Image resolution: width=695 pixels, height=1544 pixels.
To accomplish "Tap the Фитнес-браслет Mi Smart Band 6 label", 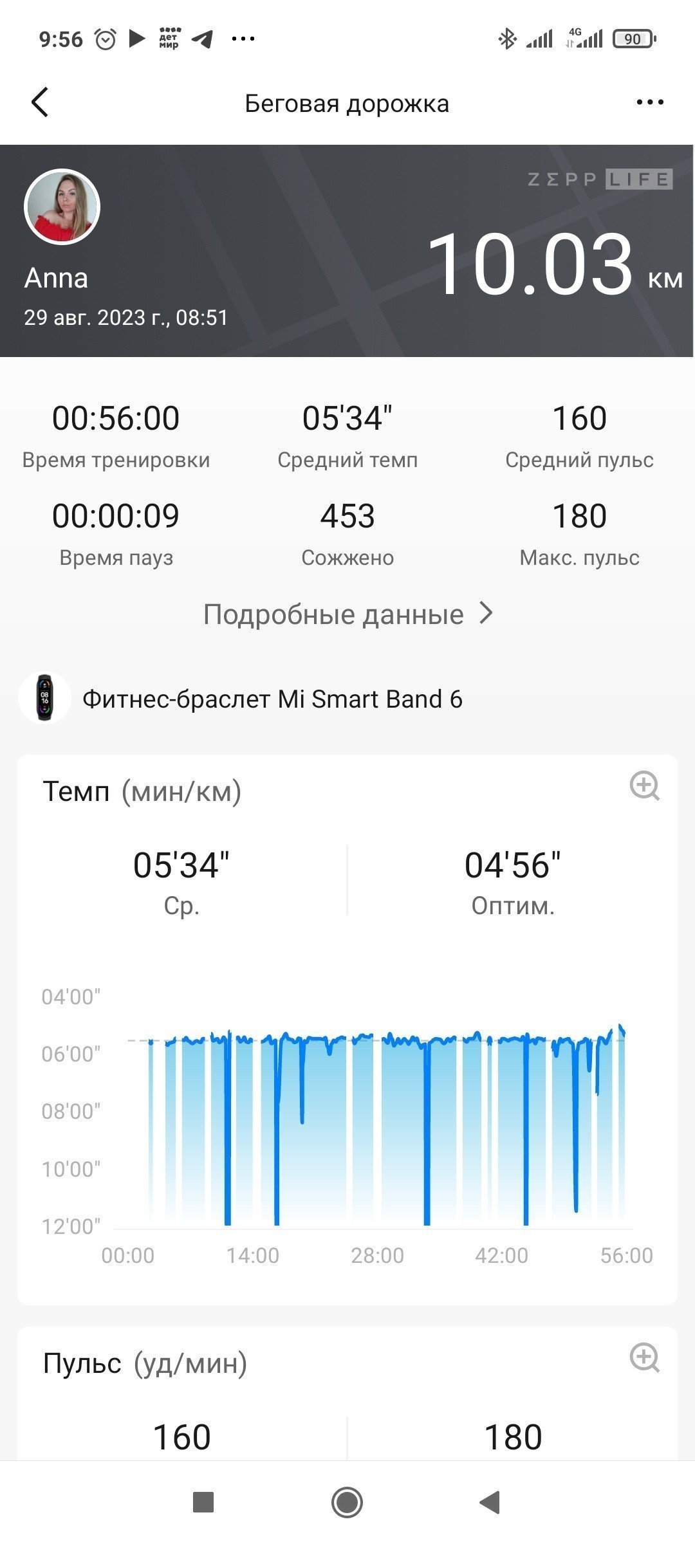I will point(273,699).
